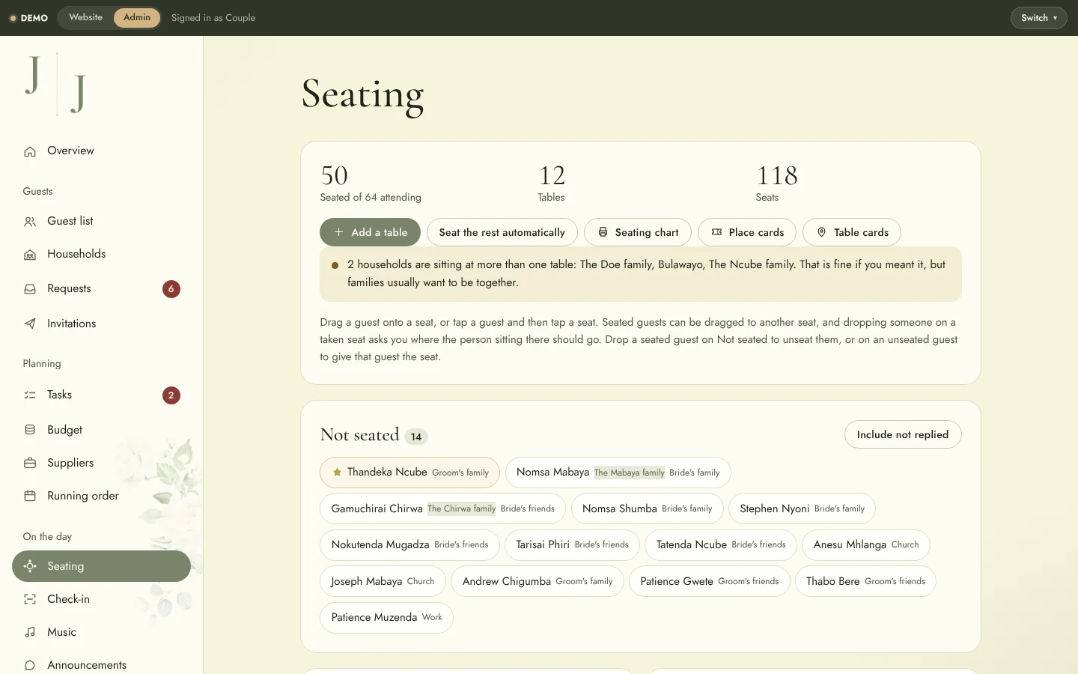Click the Announcements speech bubble icon
Screen dimensions: 1078x674
pyautogui.click(x=30, y=666)
